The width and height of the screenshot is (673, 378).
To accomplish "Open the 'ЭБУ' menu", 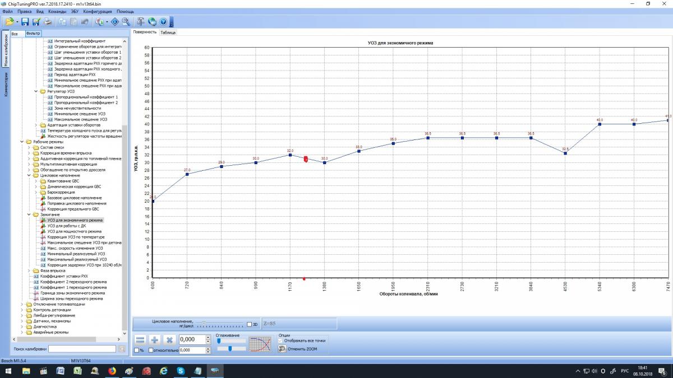I will point(75,11).
